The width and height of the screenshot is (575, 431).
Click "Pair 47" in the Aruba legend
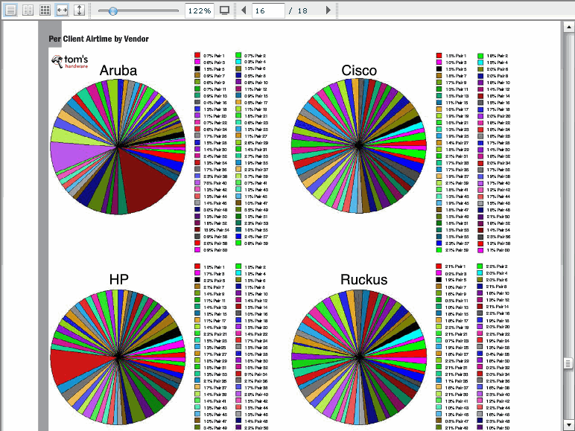[262, 203]
